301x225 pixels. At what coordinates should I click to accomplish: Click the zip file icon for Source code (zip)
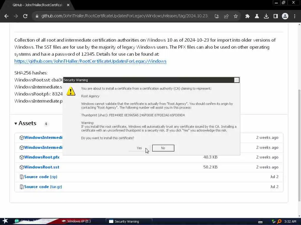21,177
